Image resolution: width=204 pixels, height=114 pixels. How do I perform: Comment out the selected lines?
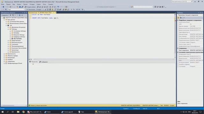[71, 9]
